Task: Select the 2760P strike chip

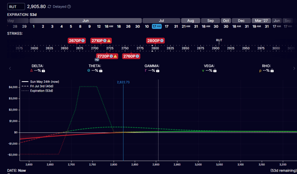Action: [x=131, y=56]
